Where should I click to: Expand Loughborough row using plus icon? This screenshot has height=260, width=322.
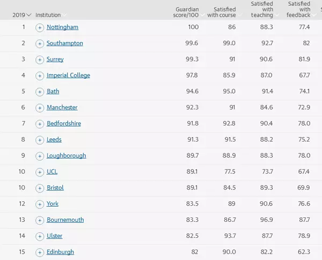tap(40, 156)
